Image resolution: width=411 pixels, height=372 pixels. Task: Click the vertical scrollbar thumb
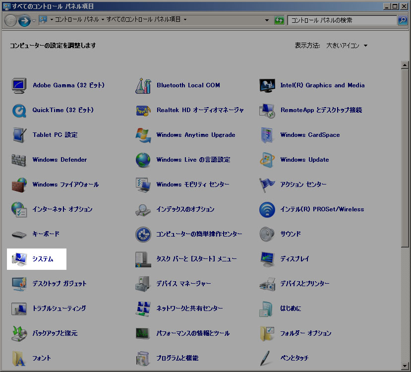pyautogui.click(x=405, y=158)
